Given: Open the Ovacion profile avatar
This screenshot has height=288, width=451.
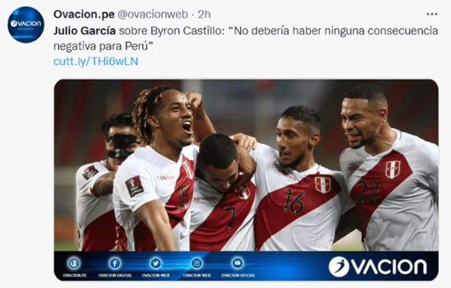Looking at the screenshot, I should tap(26, 24).
